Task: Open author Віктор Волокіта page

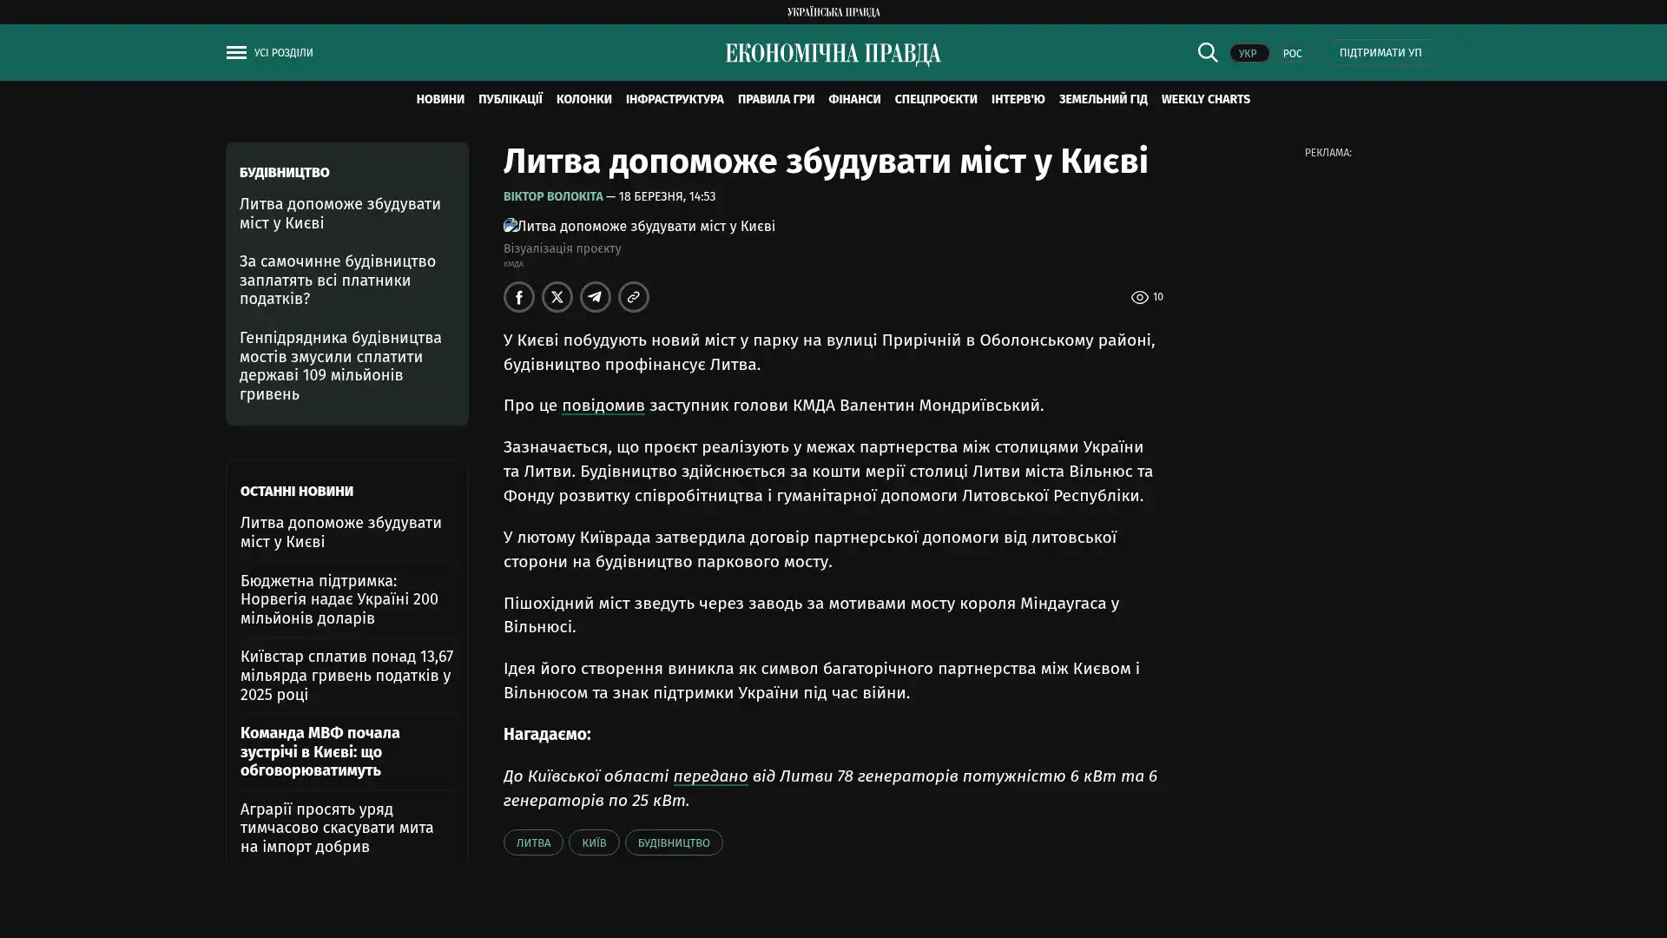Action: pos(552,197)
